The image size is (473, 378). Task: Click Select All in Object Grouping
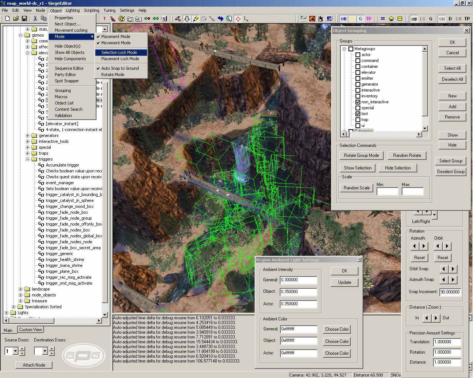pyautogui.click(x=452, y=68)
